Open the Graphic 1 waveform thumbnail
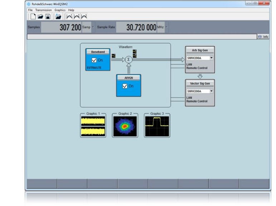The height and width of the screenshot is (206, 276). [x=93, y=126]
